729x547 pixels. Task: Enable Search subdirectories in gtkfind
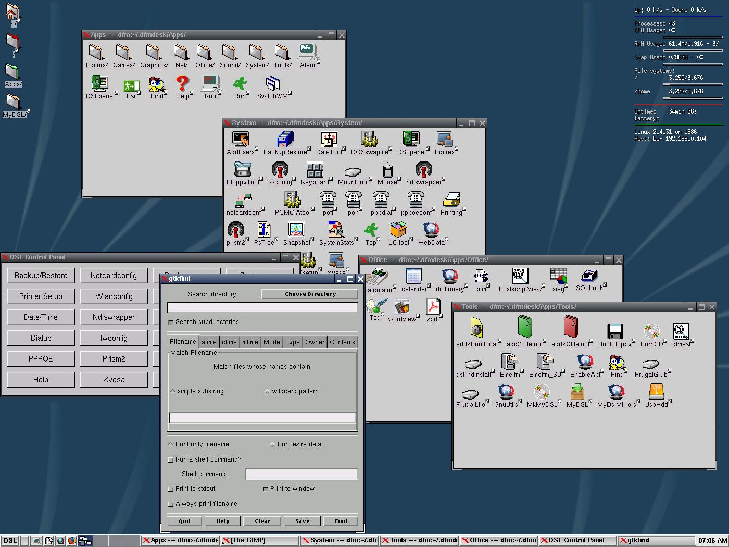171,322
